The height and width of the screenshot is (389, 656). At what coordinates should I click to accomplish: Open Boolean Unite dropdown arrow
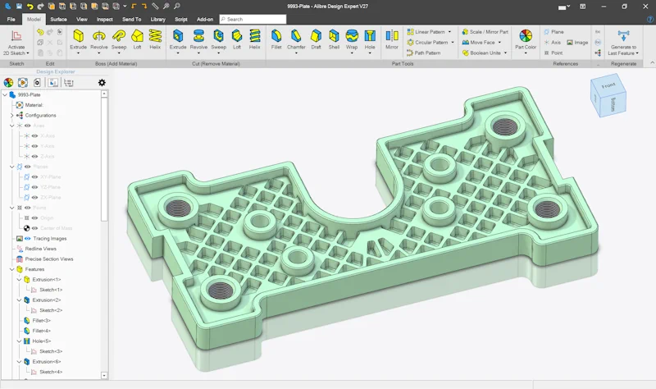click(505, 53)
